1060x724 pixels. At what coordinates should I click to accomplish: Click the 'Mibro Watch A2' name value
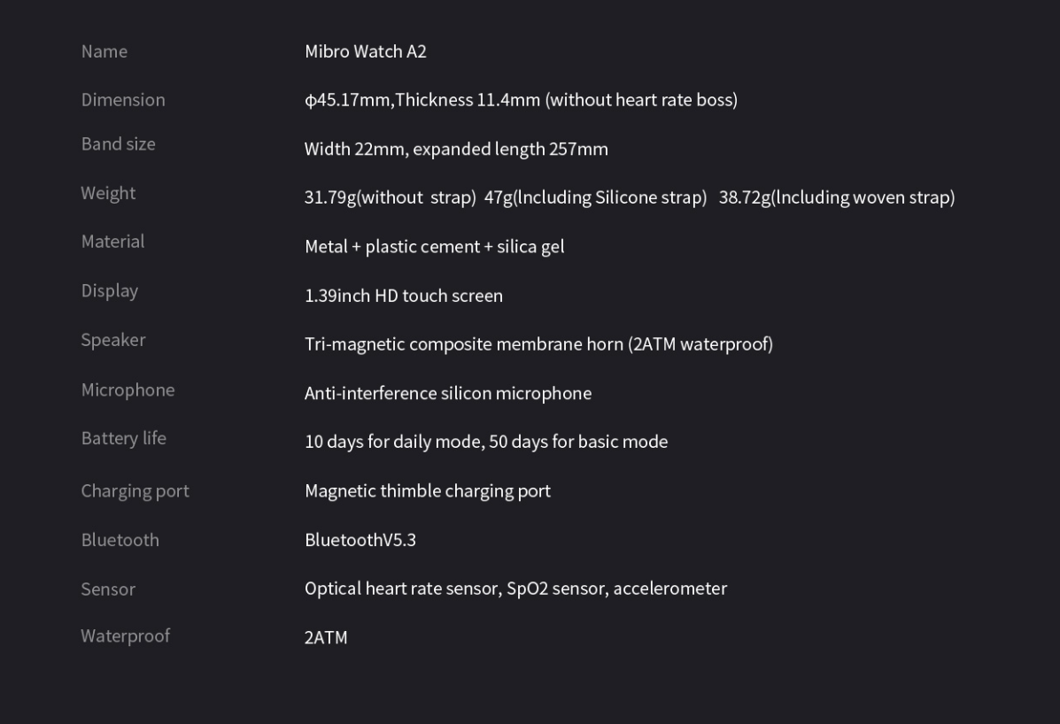pos(365,51)
